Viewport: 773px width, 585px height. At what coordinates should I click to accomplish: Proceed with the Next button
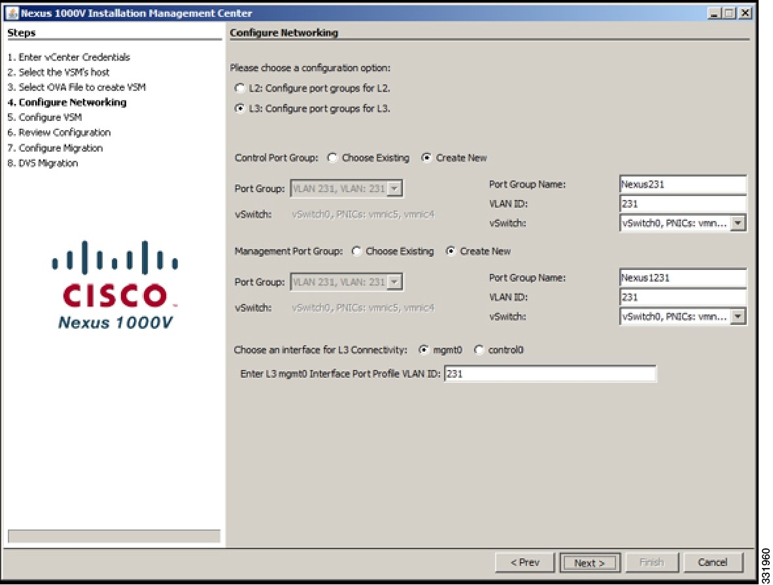[590, 562]
